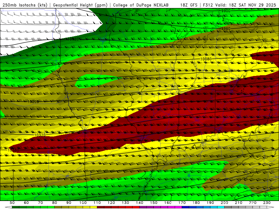
Task: Select the 10080 height contour label
Action: [x=206, y=59]
